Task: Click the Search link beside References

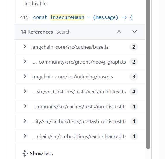Action: click(x=64, y=32)
